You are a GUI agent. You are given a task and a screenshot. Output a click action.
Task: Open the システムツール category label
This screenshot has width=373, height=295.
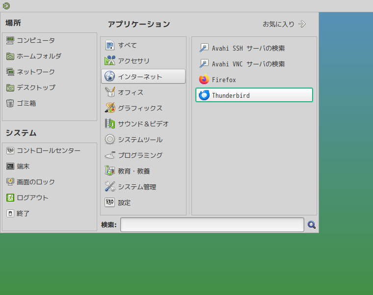pyautogui.click(x=140, y=140)
